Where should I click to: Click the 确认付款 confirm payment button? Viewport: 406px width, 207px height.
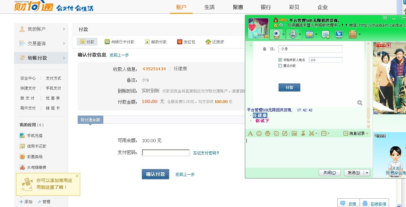(x=155, y=174)
